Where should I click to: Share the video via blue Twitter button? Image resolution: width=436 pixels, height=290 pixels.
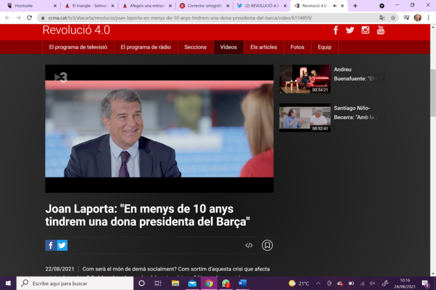coord(62,245)
